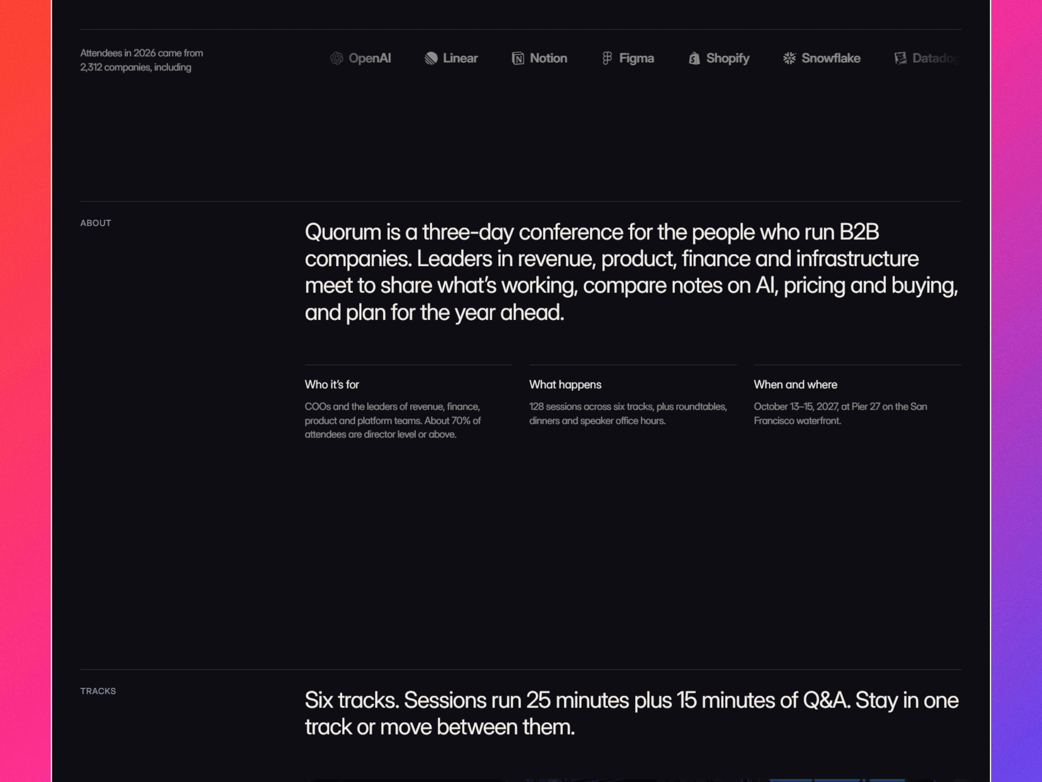Click the ABOUT section label
This screenshot has height=782, width=1042.
(x=96, y=223)
